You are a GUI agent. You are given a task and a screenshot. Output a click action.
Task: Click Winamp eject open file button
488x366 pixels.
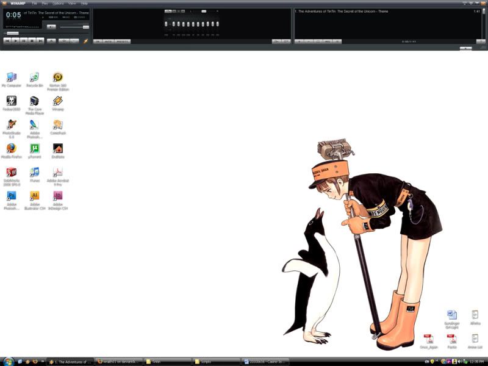(x=51, y=41)
